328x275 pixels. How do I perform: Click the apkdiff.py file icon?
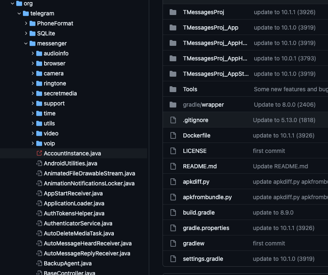173,182
